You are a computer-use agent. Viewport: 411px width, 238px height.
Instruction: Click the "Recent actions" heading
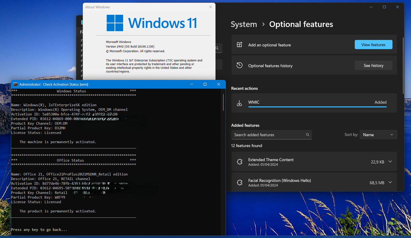click(244, 88)
